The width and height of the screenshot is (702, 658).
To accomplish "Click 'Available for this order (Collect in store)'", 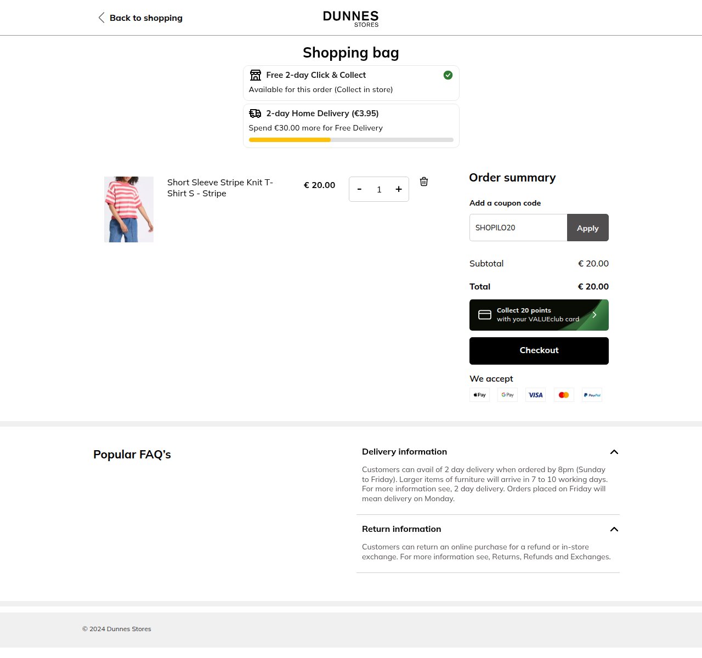I will [321, 89].
